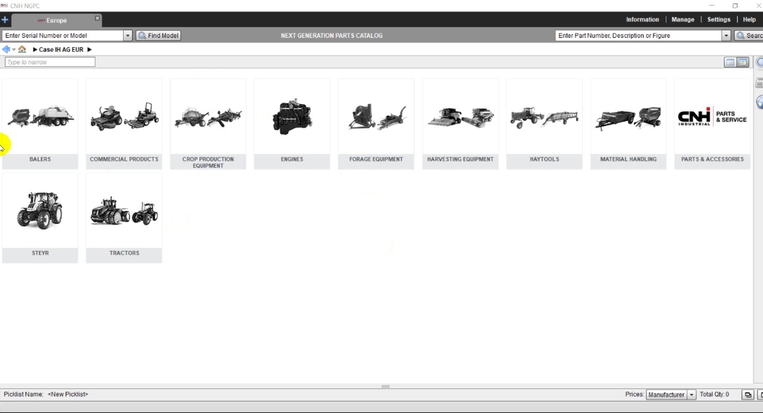Click the Find Model button
Image resolution: width=763 pixels, height=413 pixels.
(x=159, y=36)
